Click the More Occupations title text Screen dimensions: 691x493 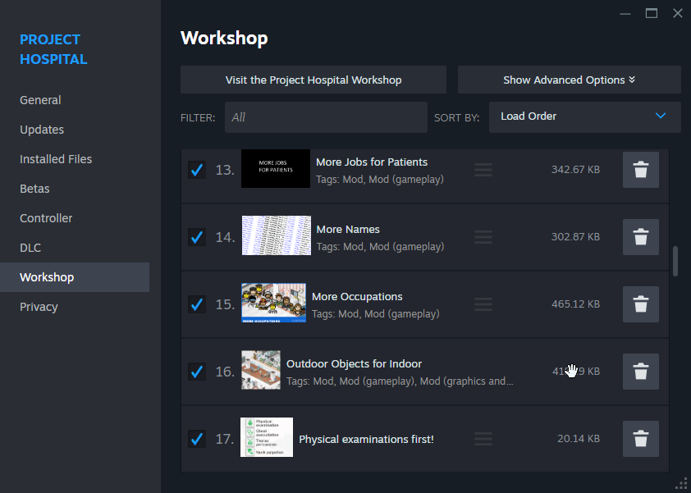click(x=357, y=297)
